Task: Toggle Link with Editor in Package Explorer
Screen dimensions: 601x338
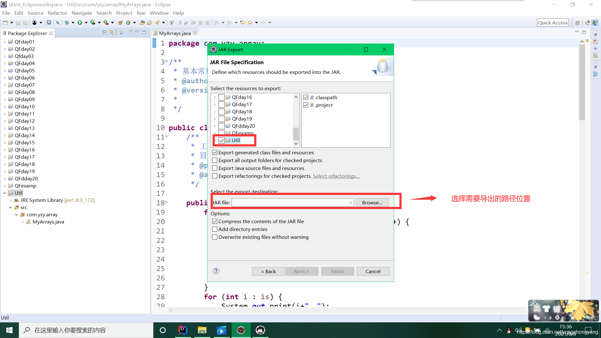Action: [x=112, y=33]
